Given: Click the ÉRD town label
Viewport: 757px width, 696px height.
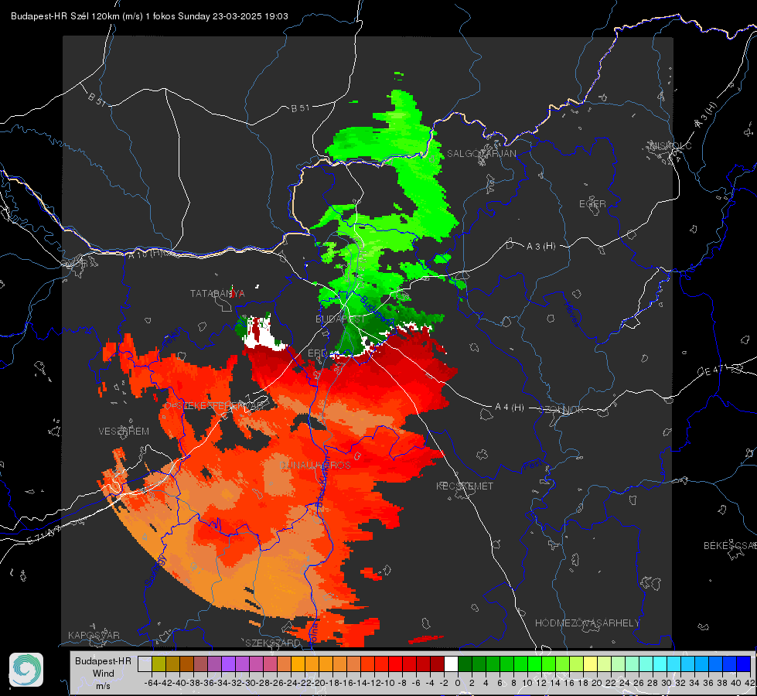Looking at the screenshot, I should (x=317, y=353).
